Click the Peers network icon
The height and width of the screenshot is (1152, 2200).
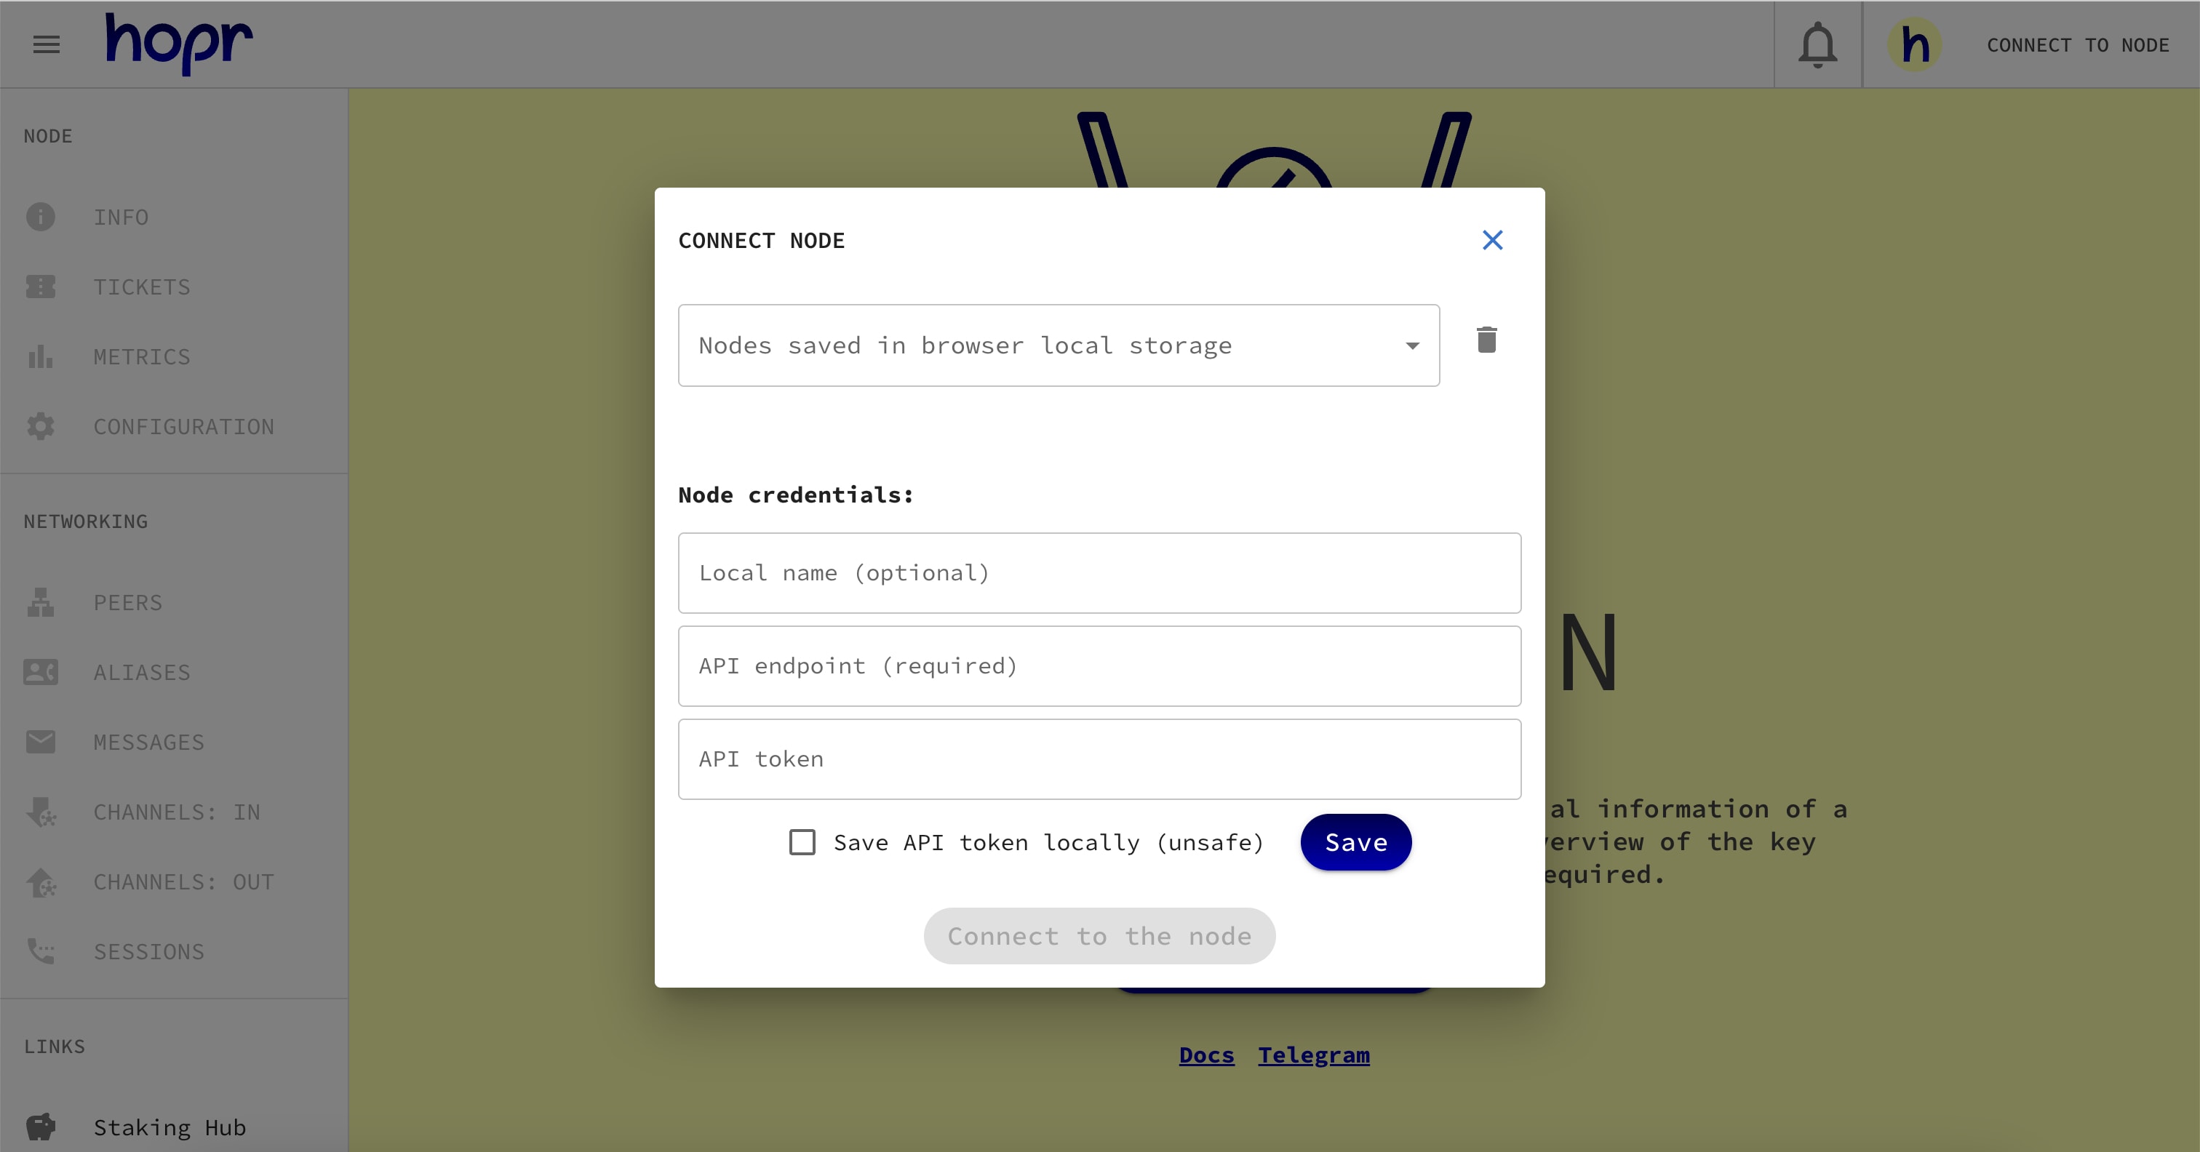point(40,602)
